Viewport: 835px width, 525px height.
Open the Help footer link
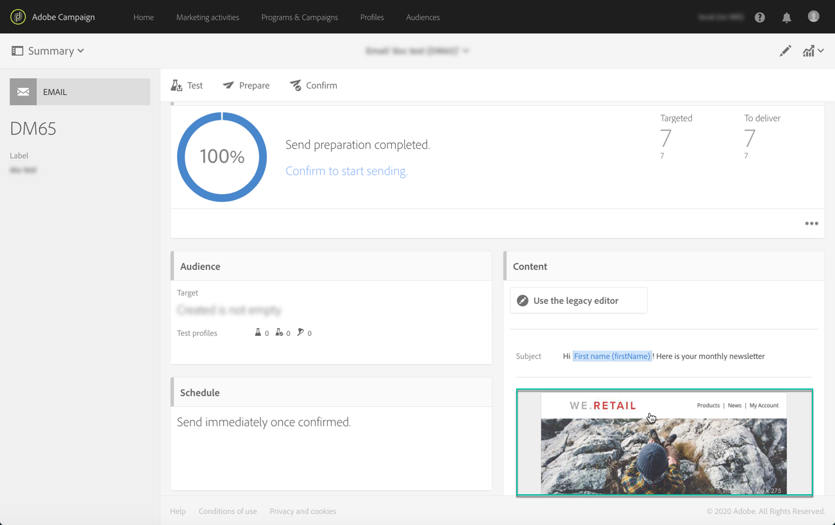(178, 511)
